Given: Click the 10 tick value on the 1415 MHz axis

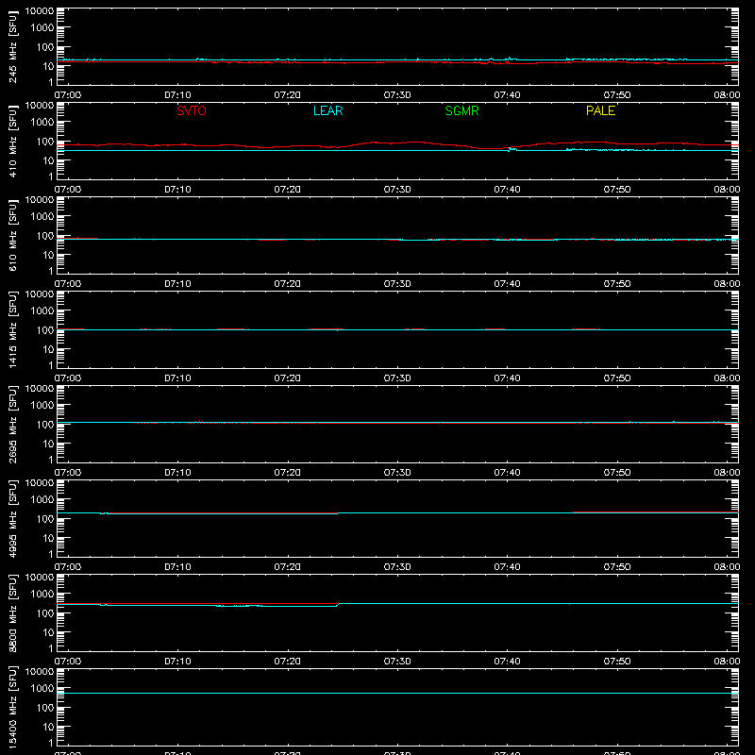Looking at the screenshot, I should [x=48, y=349].
